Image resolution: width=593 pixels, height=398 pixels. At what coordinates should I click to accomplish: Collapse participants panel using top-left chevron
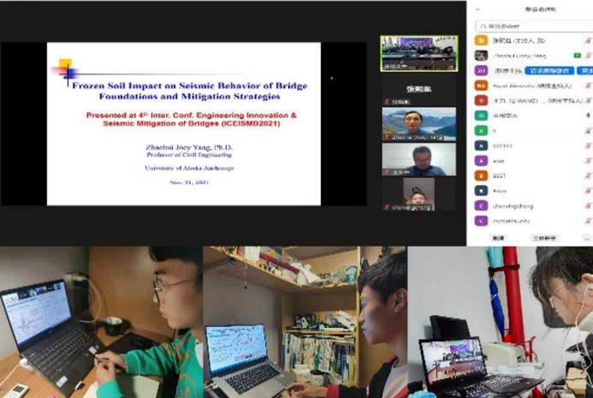[x=477, y=10]
